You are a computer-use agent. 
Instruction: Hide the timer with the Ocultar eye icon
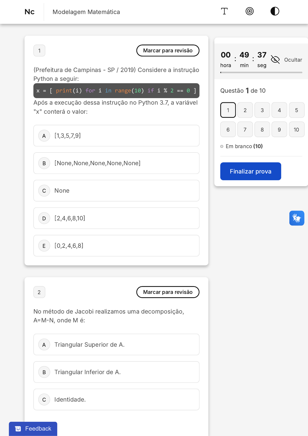[275, 60]
